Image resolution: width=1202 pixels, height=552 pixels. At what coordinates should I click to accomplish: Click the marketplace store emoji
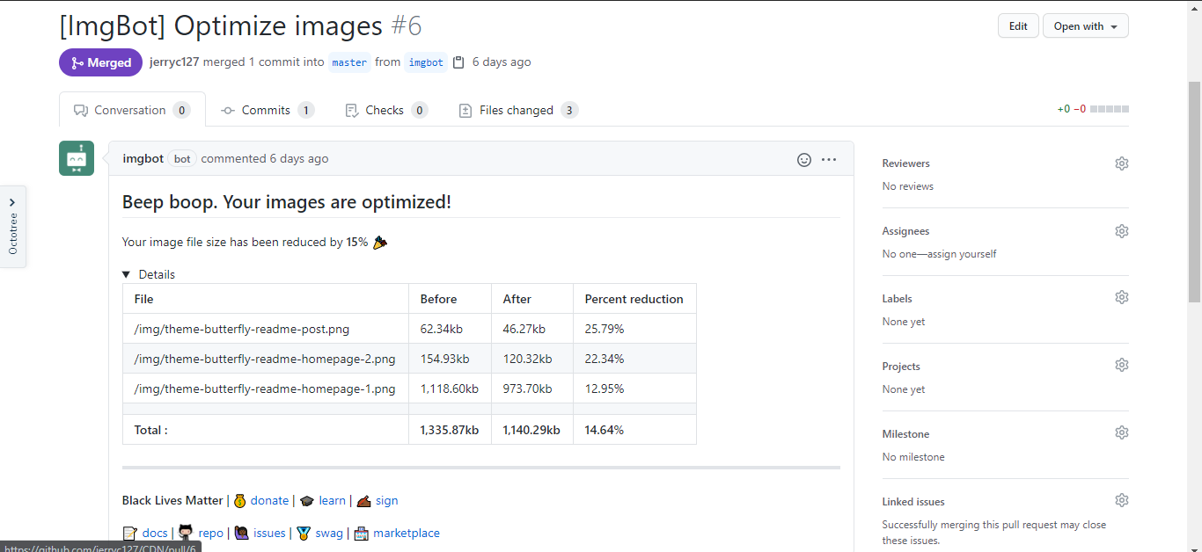tap(361, 533)
